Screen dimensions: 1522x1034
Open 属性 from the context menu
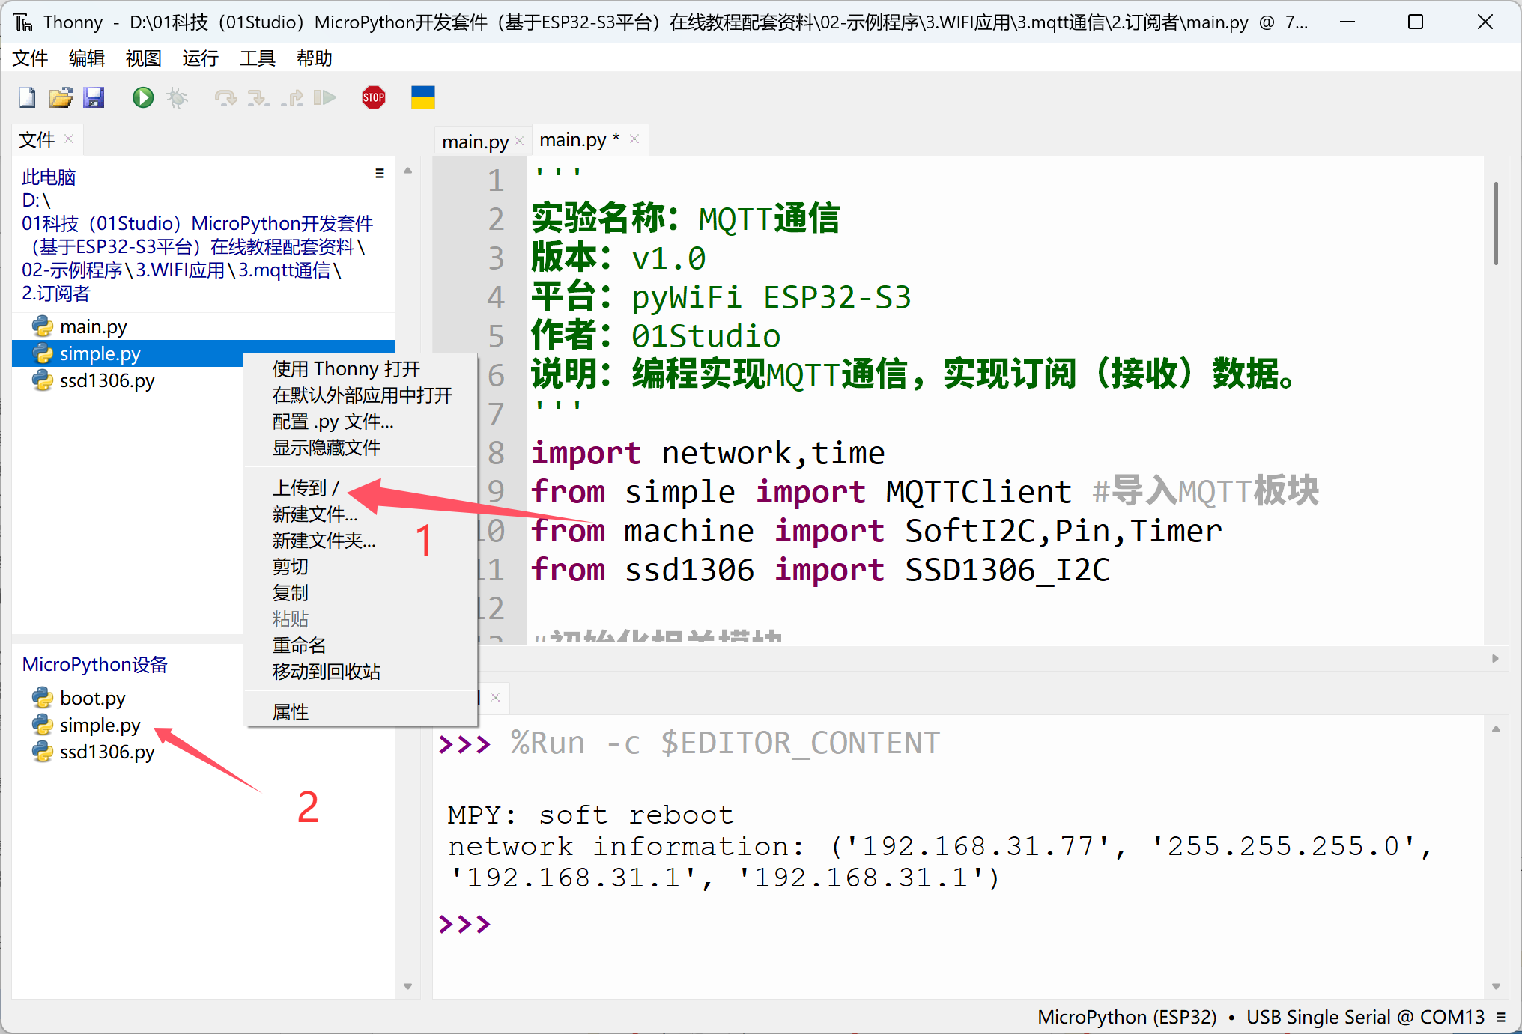[290, 711]
